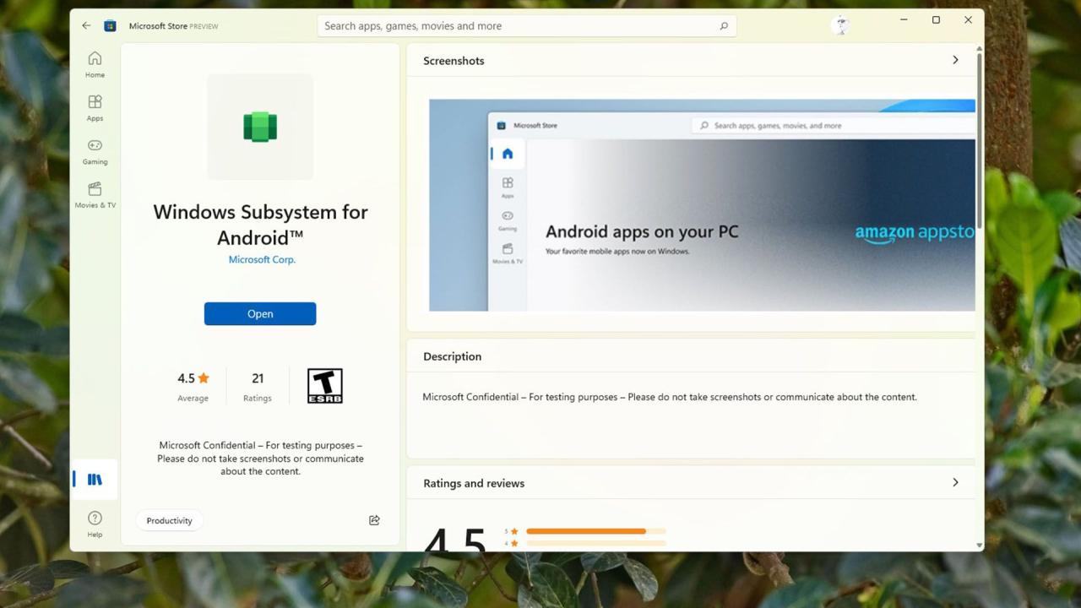Maximize the Microsoft Store window
This screenshot has width=1081, height=608.
[x=936, y=20]
